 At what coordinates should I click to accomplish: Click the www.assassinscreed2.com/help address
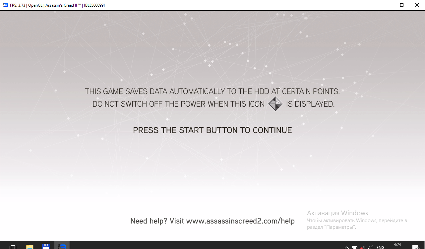pos(240,221)
